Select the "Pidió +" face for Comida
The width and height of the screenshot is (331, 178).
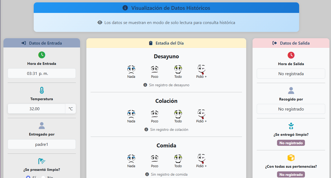(x=201, y=159)
